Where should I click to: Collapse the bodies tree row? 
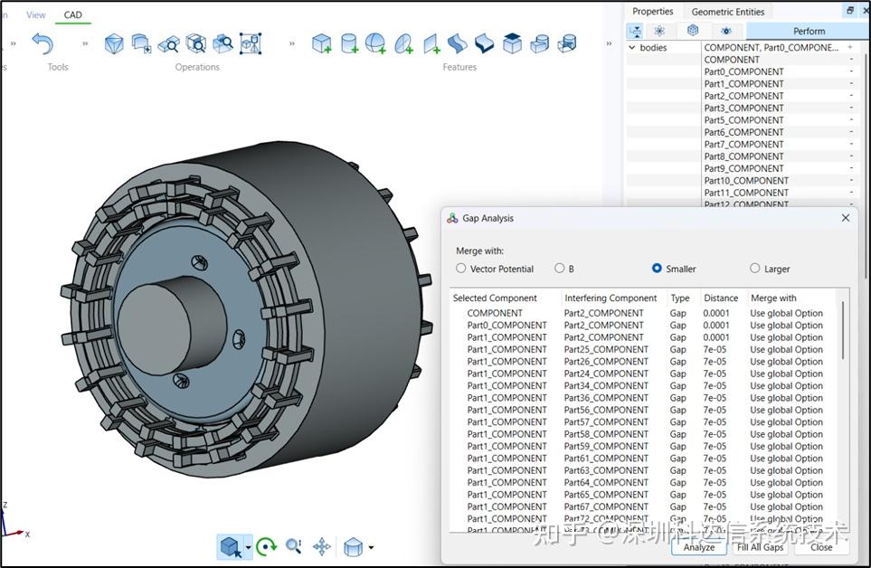(x=632, y=48)
